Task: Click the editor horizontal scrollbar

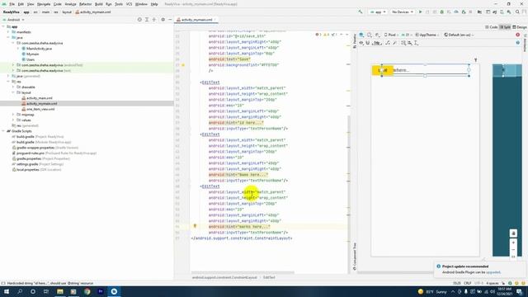Action: tap(243, 273)
